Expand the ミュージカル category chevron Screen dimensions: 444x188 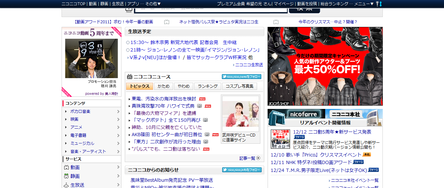[x=118, y=143]
